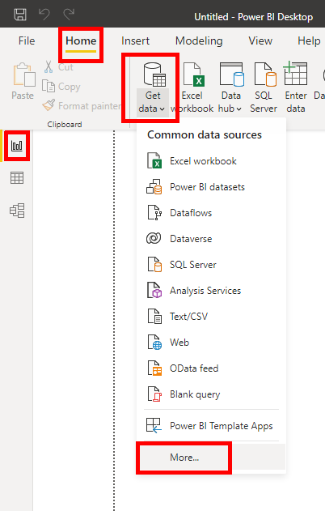Switch to Report view in sidebar
The width and height of the screenshot is (325, 511).
[17, 146]
